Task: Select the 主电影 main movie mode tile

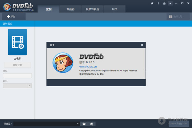Action: tap(17, 42)
